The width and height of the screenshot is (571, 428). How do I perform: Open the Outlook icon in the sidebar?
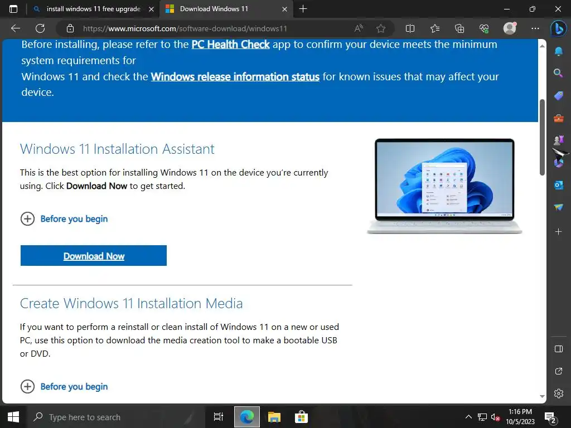[558, 185]
